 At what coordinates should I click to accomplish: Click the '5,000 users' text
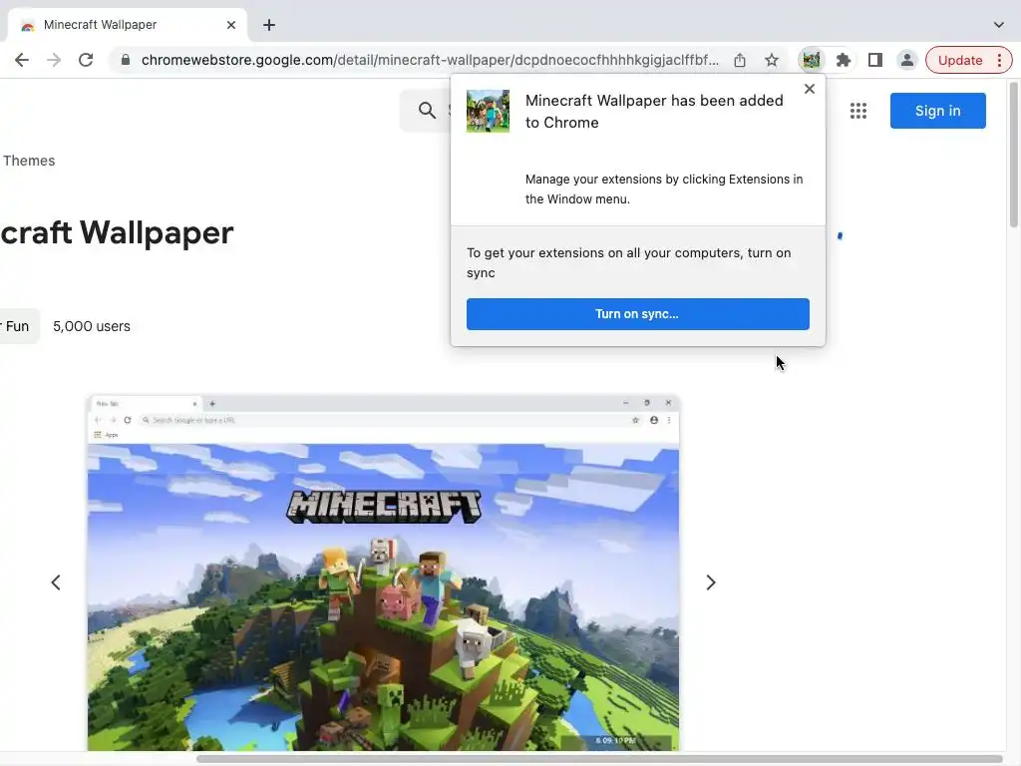(91, 326)
